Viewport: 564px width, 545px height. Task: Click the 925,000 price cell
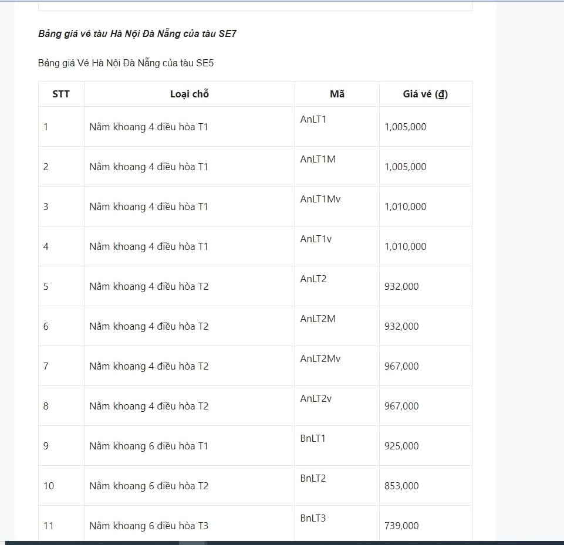pos(401,446)
